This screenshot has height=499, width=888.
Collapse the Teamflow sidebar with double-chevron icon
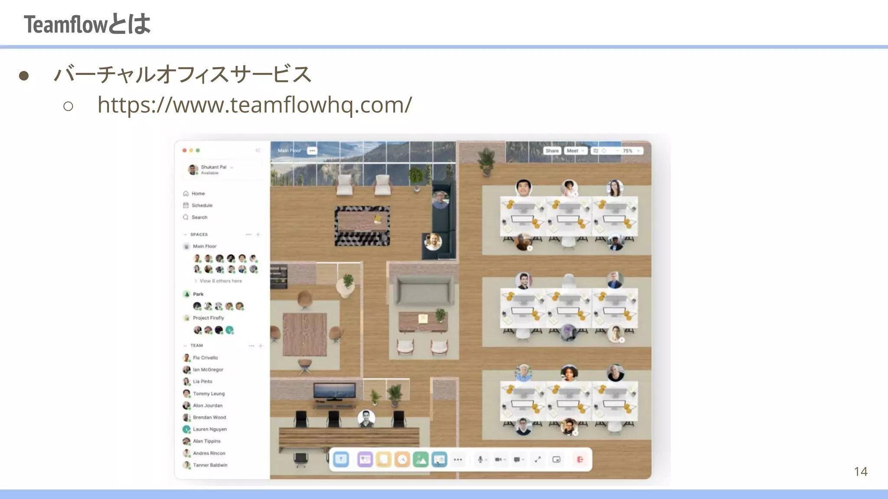[x=258, y=150]
